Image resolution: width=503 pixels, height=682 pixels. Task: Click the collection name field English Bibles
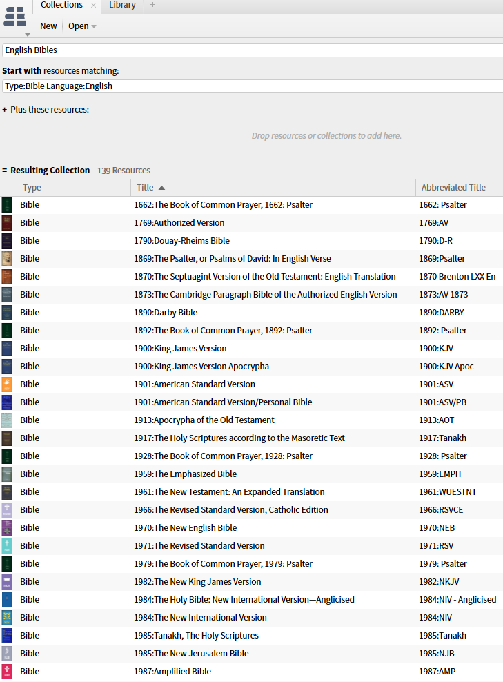point(252,50)
